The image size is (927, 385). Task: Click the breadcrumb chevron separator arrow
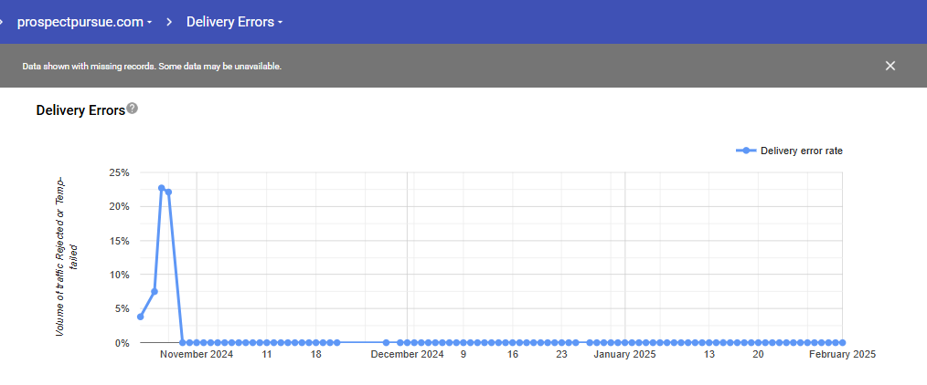(170, 22)
